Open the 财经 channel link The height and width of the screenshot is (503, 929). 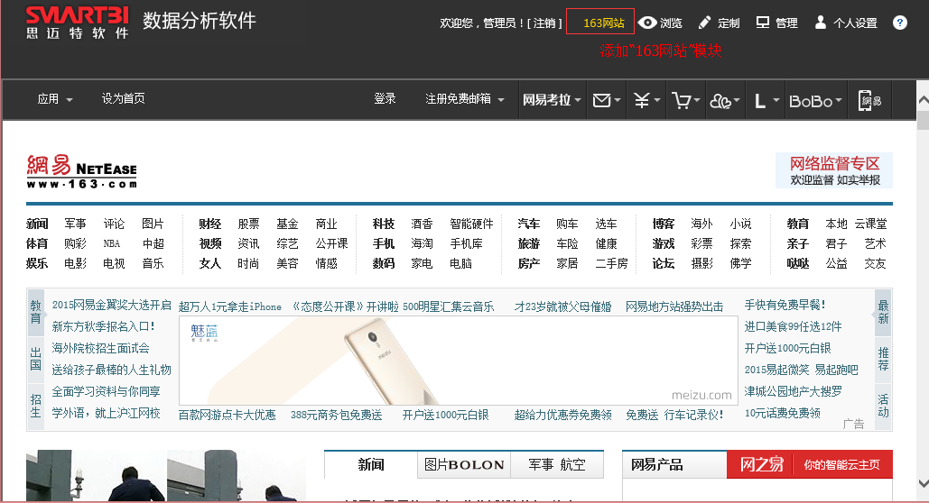[209, 224]
